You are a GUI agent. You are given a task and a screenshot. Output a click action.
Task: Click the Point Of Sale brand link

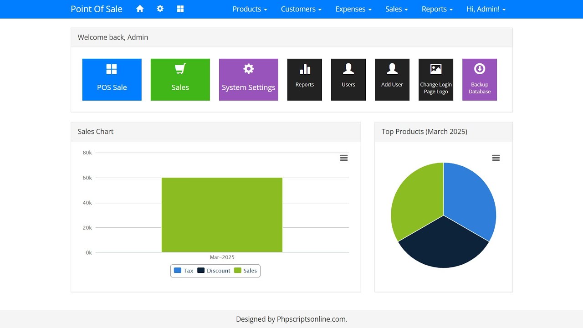coord(97,9)
